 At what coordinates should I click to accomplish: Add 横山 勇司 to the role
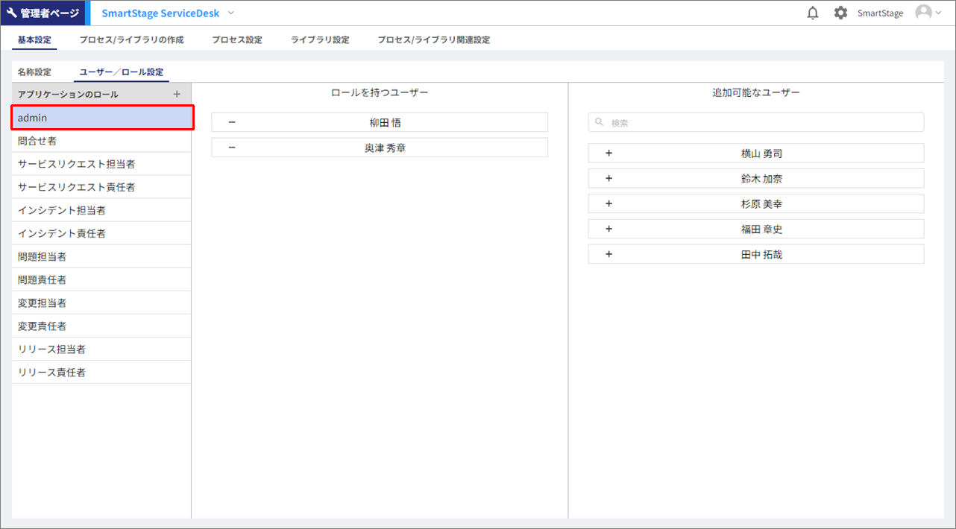608,153
